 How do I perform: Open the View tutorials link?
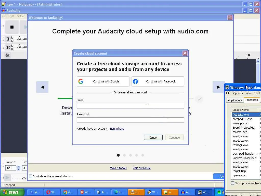click(x=118, y=168)
